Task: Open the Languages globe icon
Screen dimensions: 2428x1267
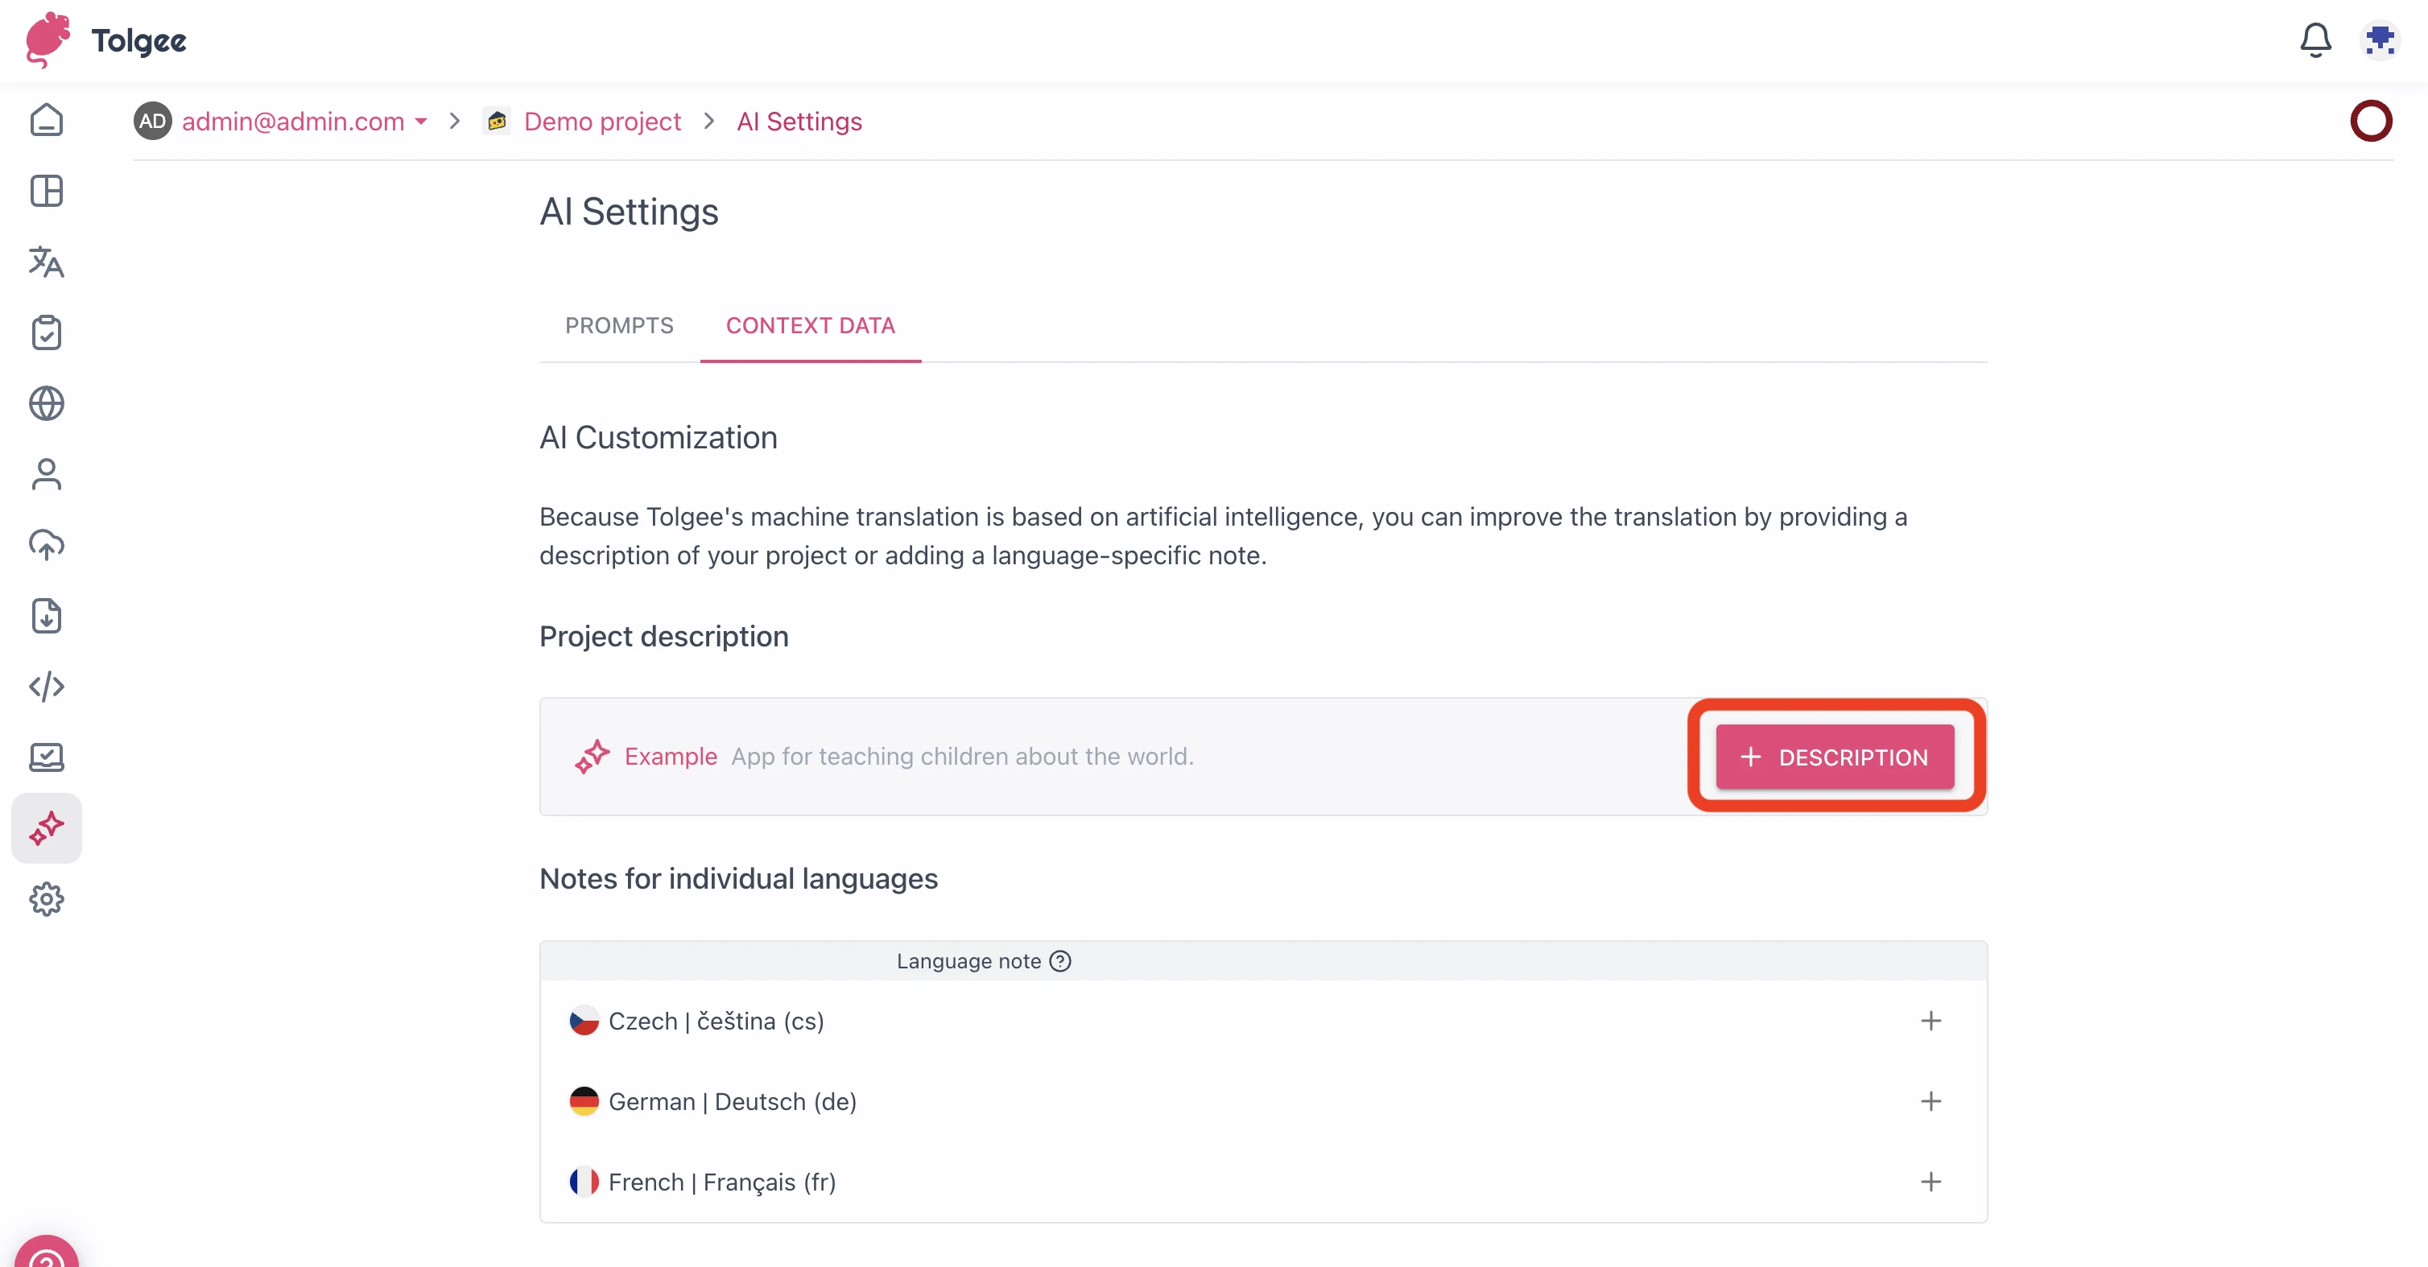Action: pyautogui.click(x=46, y=403)
